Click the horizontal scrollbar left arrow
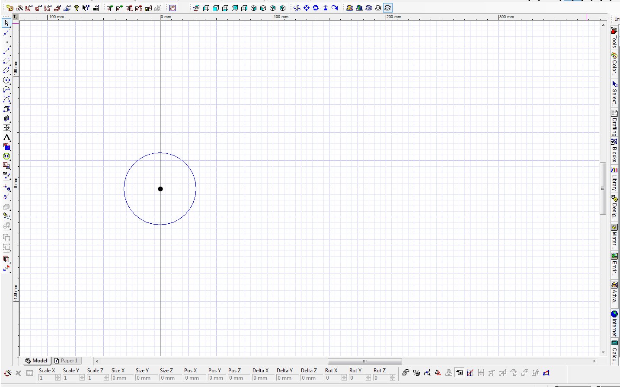 (97, 361)
